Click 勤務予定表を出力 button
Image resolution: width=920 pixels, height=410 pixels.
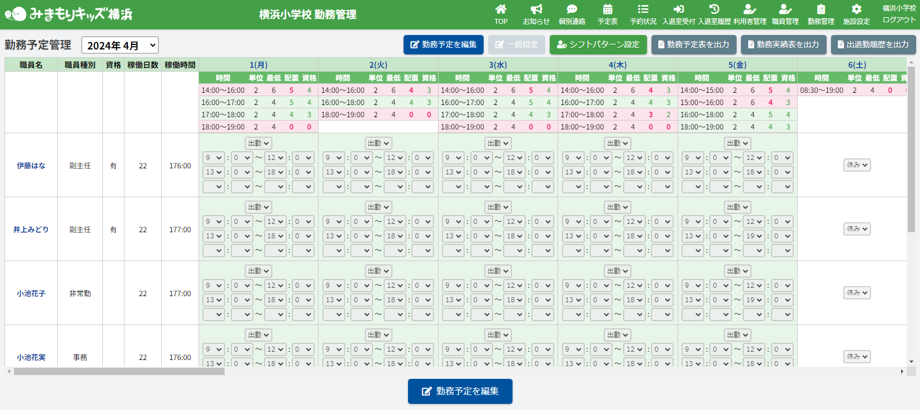pos(693,44)
